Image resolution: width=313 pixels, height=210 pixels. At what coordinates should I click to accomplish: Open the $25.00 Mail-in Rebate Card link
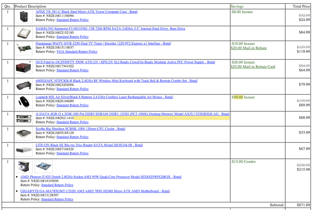pos(253,67)
